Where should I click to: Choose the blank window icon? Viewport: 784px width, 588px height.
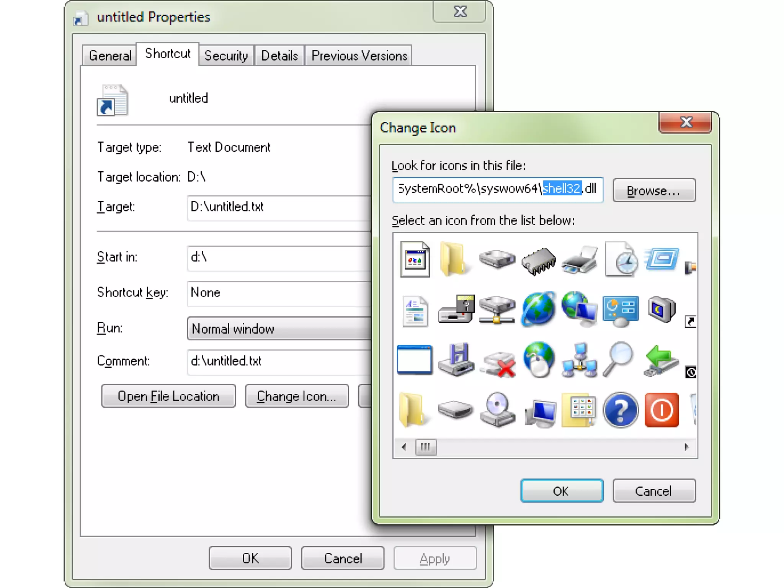click(x=415, y=359)
